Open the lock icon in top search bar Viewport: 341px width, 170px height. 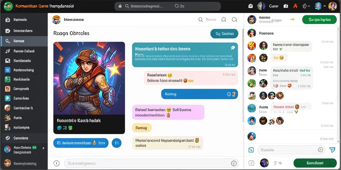(x=120, y=6)
